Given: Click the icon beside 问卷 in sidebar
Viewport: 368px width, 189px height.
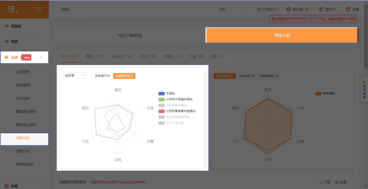Looking at the screenshot, I should pyautogui.click(x=6, y=186).
